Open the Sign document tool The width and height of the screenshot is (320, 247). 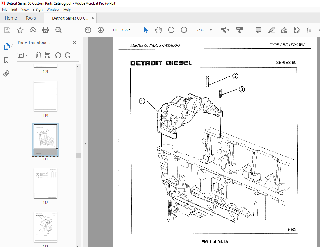[x=284, y=30]
